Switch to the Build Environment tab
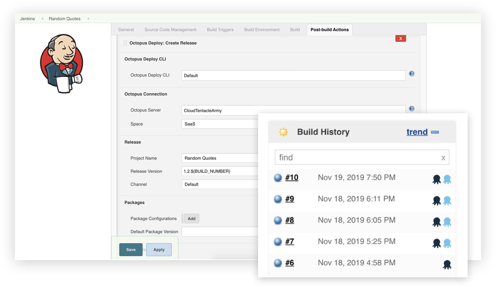The height and width of the screenshot is (287, 496). pos(262,30)
